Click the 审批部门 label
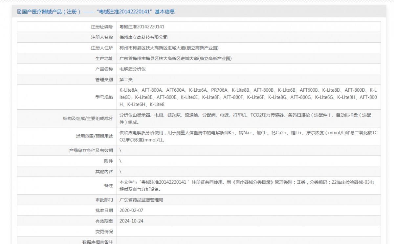Viewport: 394px width, 244px height. (x=104, y=200)
